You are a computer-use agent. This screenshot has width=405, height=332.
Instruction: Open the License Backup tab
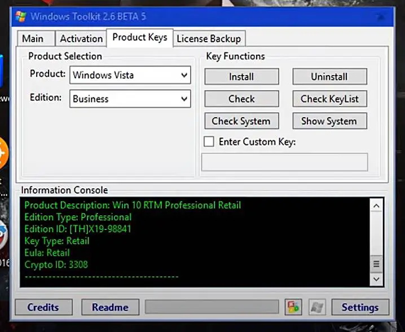pyautogui.click(x=209, y=39)
